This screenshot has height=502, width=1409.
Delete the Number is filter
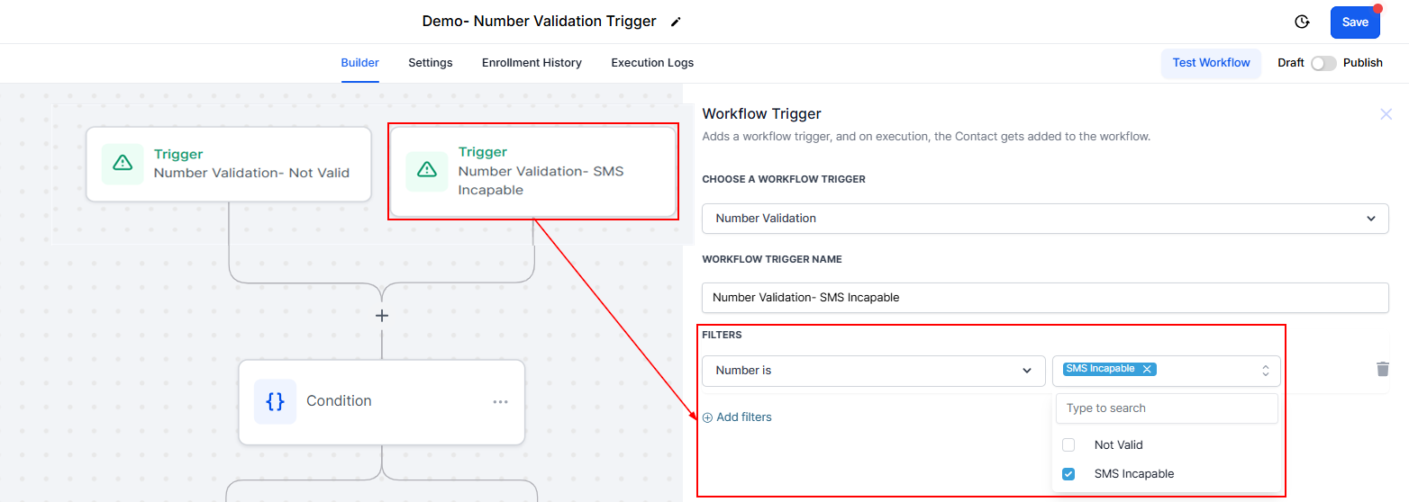click(1383, 369)
